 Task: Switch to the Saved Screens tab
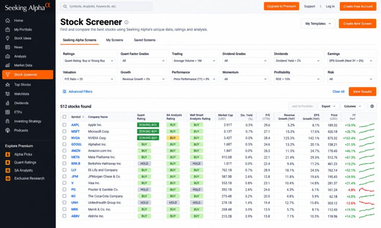(x=145, y=40)
